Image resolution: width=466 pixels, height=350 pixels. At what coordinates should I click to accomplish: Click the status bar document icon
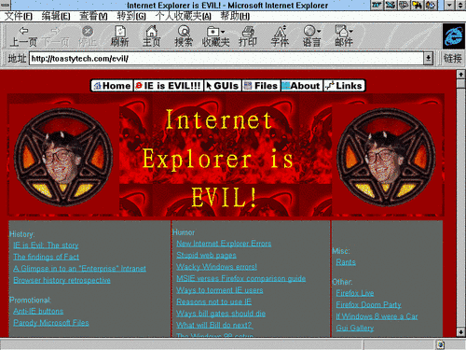440,344
